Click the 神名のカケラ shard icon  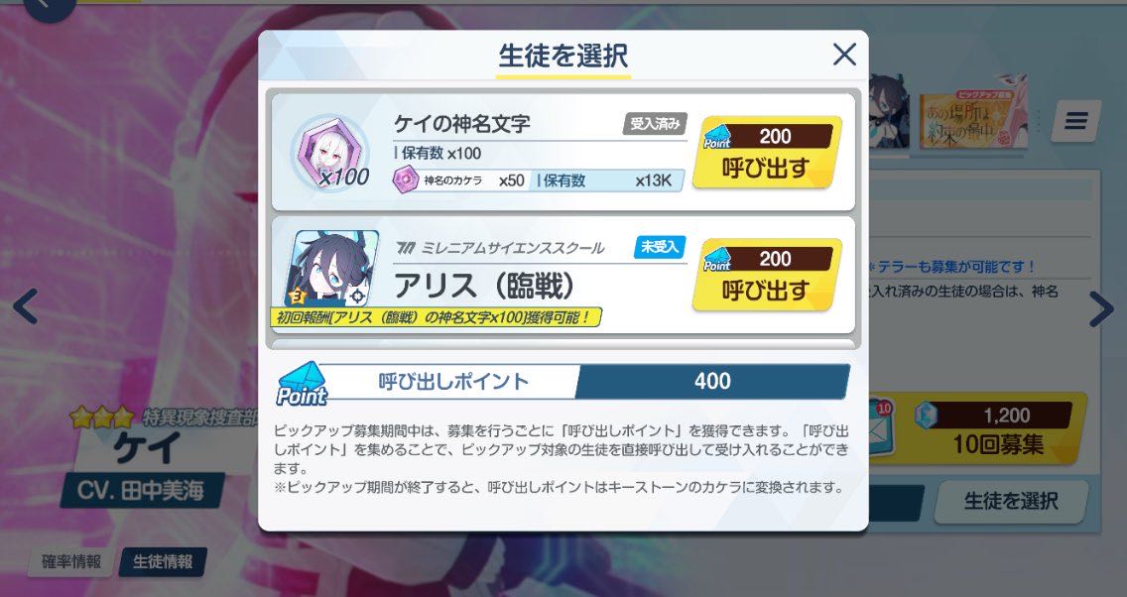(406, 179)
